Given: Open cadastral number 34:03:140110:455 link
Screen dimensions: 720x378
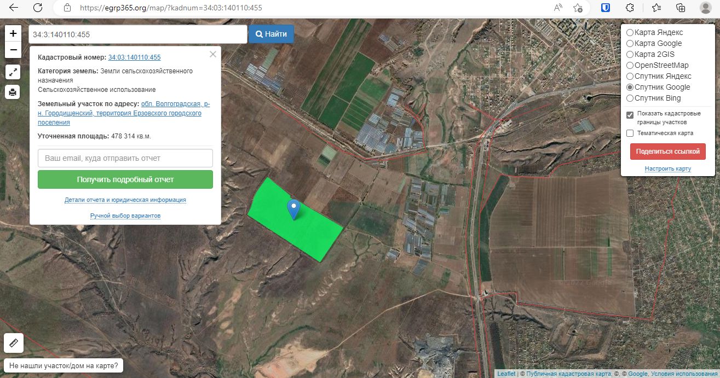Looking at the screenshot, I should [134, 57].
